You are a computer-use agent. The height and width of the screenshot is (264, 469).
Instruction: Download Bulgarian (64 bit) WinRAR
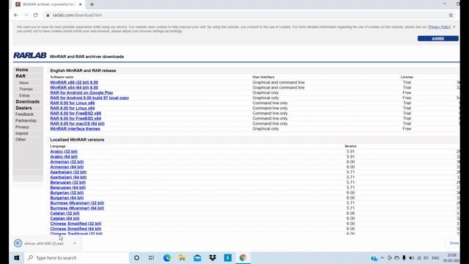click(x=67, y=198)
